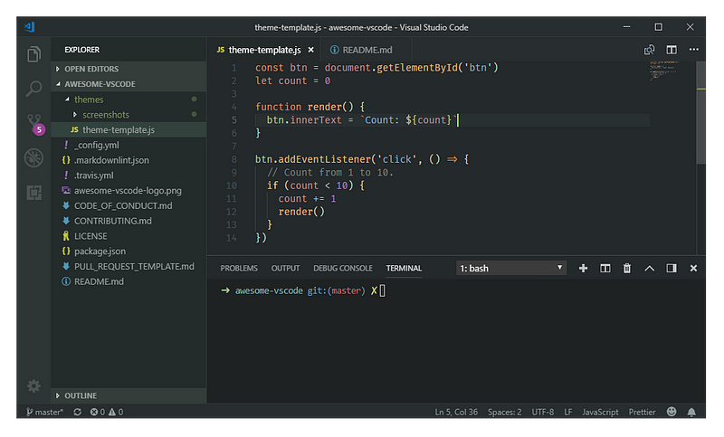Open the Explorer view in activity bar
Screen dimensions: 724x437
coord(33,54)
